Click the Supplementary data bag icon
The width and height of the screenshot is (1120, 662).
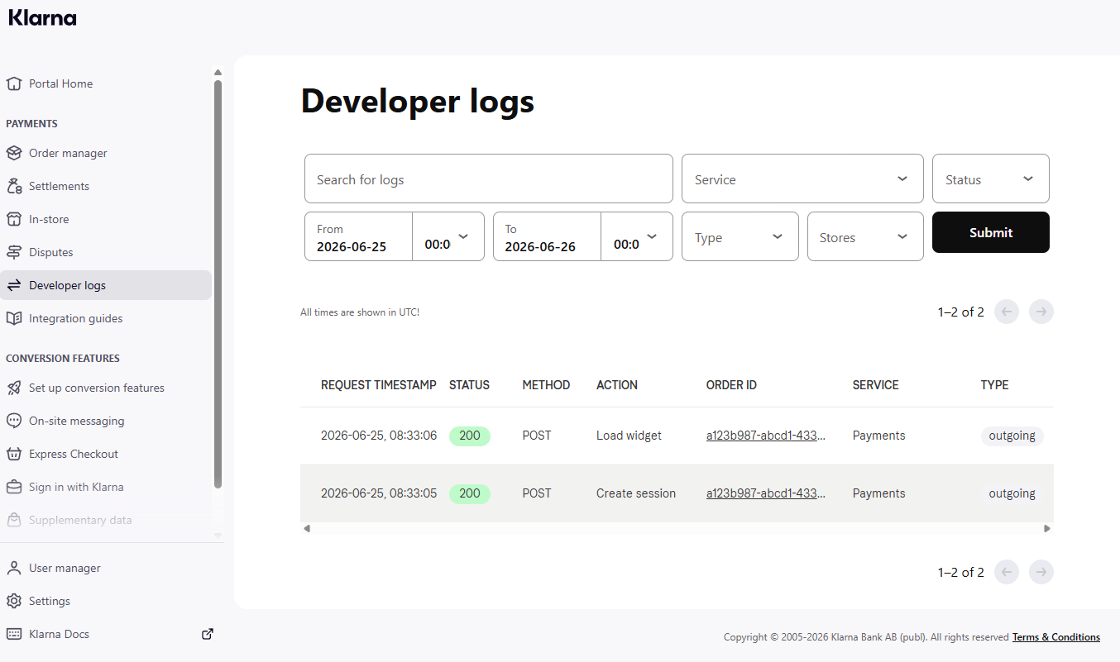tap(13, 520)
